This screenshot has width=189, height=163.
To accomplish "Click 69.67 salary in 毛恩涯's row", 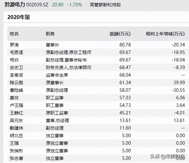I will click(125, 52).
